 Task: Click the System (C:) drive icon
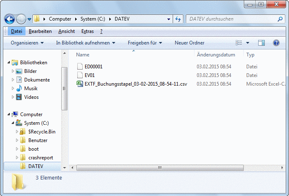(19, 123)
